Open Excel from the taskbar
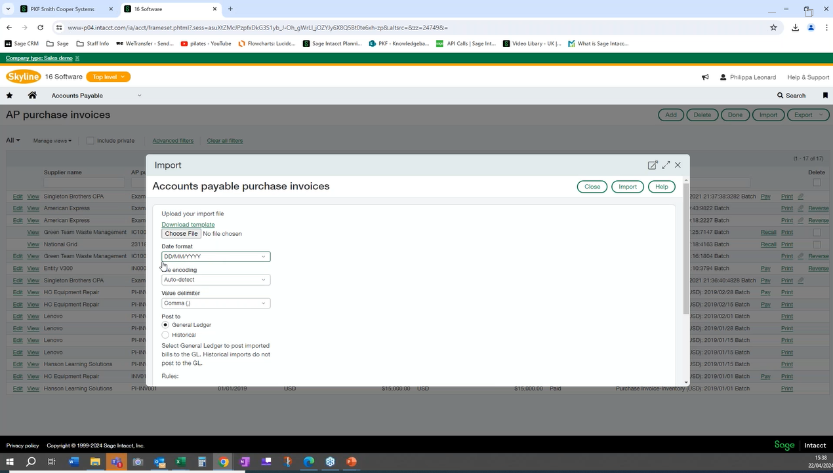Image resolution: width=833 pixels, height=473 pixels. click(180, 462)
